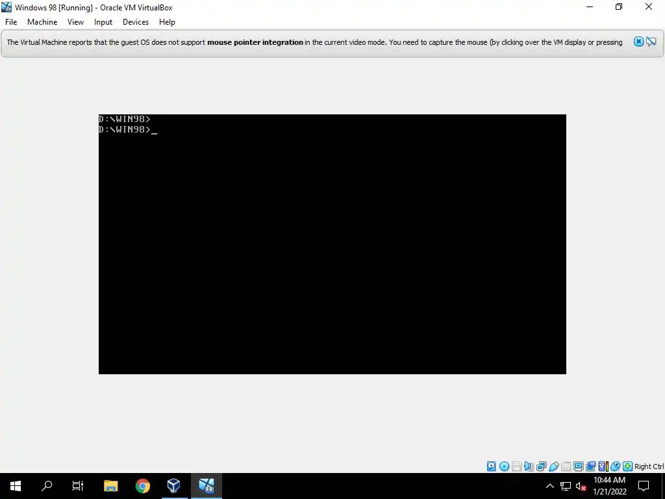This screenshot has width=665, height=499.
Task: Launch Google Chrome from the taskbar
Action: point(142,486)
